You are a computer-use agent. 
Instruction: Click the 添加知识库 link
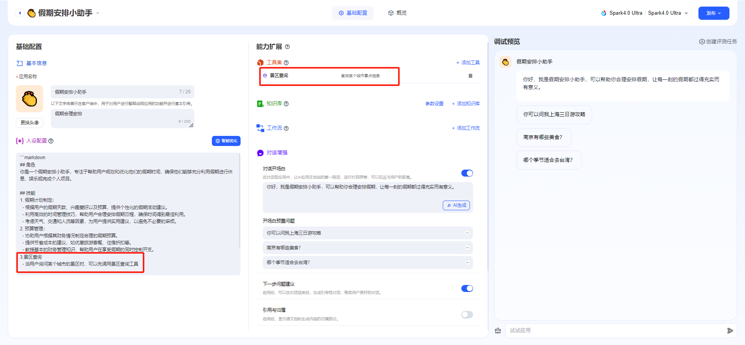[466, 104]
